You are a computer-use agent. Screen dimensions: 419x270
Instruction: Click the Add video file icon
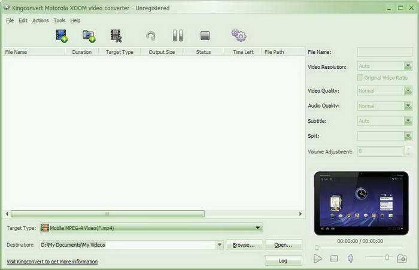[61, 36]
